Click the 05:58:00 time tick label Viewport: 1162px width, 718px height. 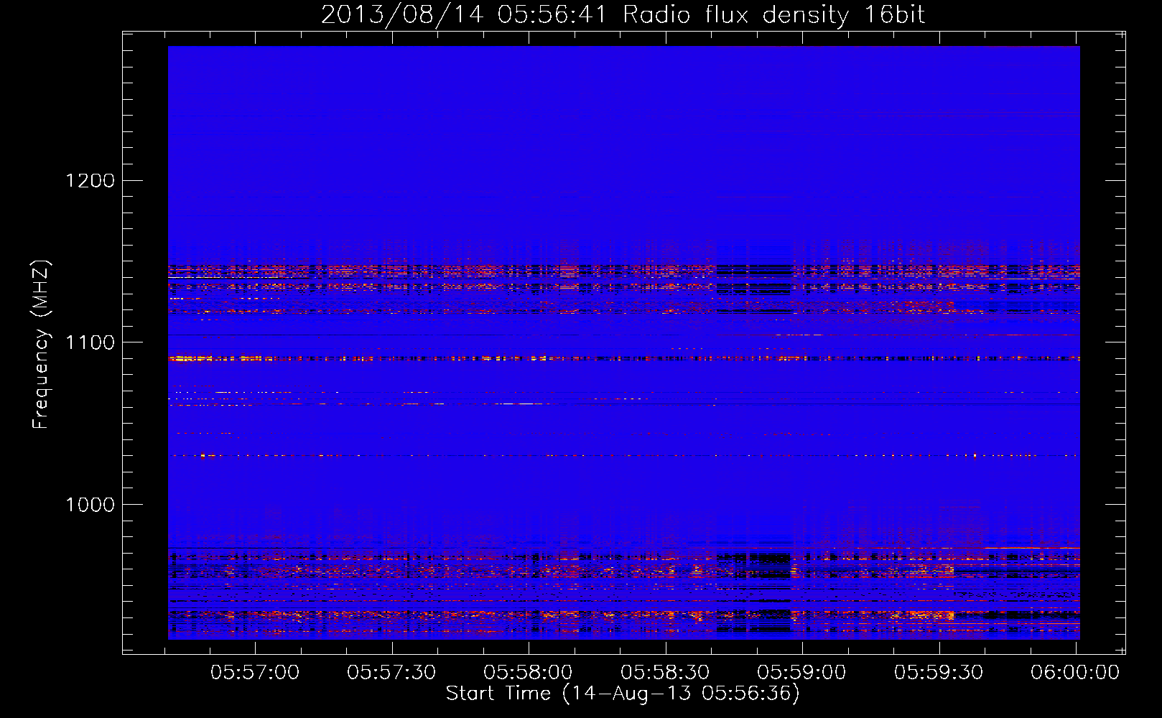tap(528, 673)
